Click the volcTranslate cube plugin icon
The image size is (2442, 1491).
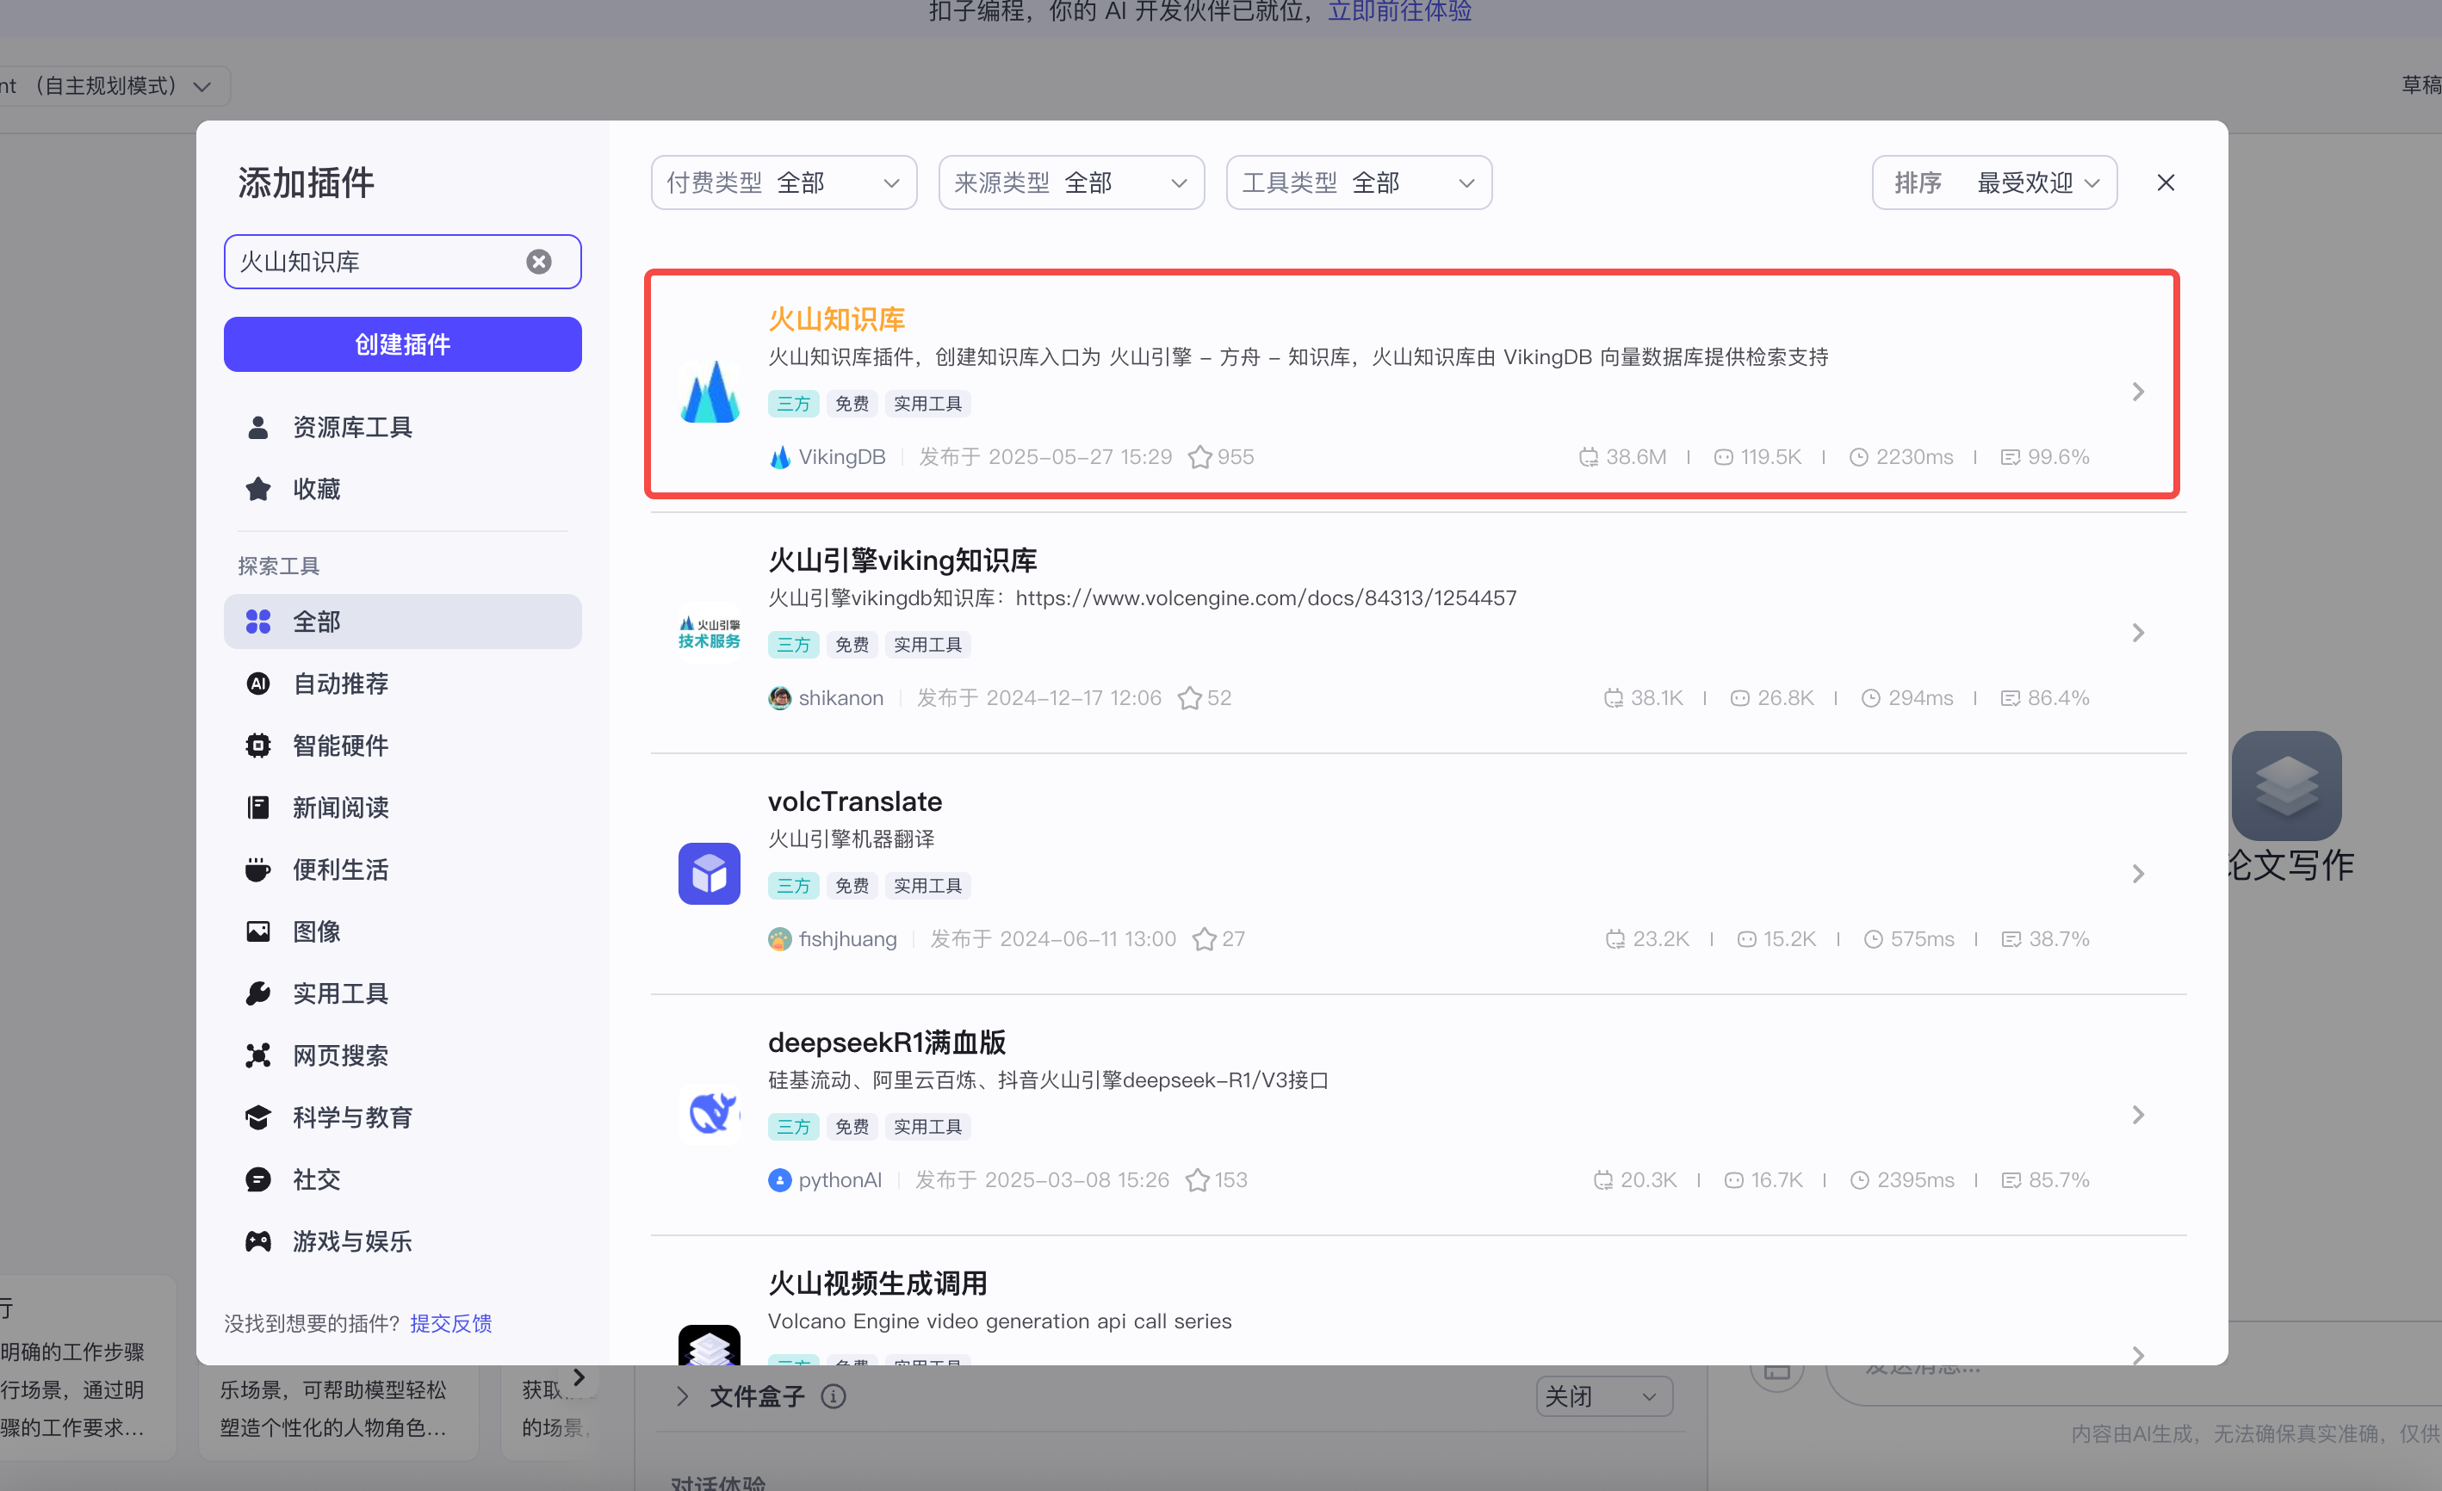click(709, 873)
